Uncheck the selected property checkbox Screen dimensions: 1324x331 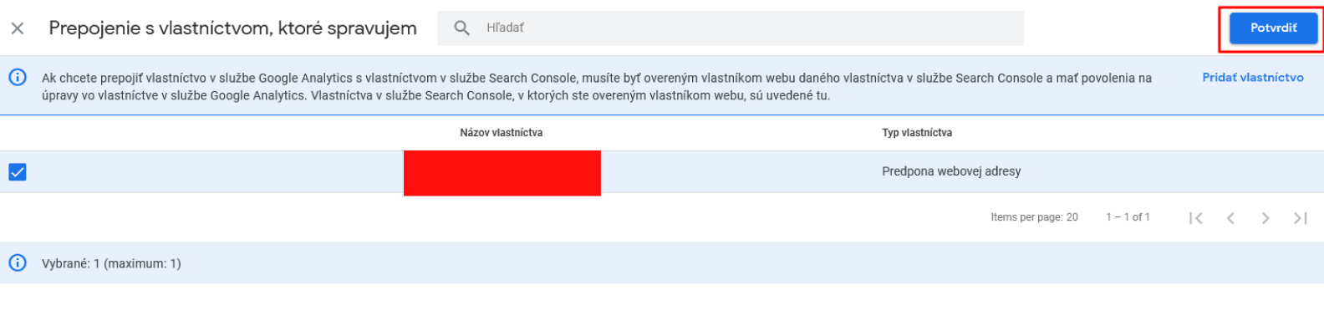(18, 171)
